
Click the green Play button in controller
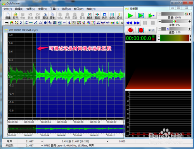click(x=130, y=16)
